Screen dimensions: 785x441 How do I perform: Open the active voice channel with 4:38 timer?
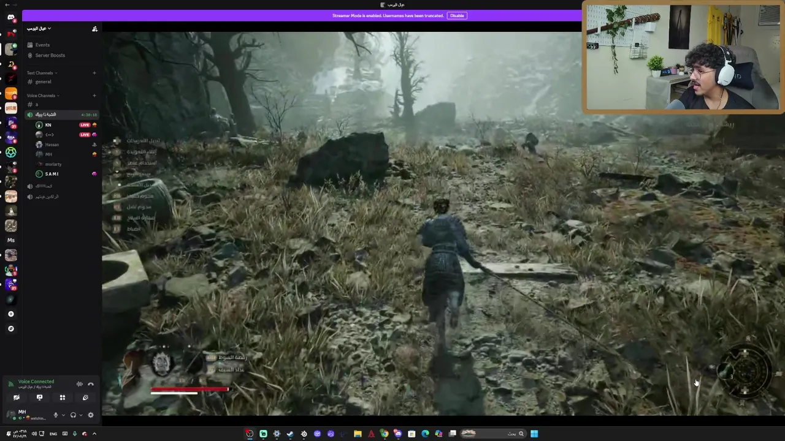61,115
